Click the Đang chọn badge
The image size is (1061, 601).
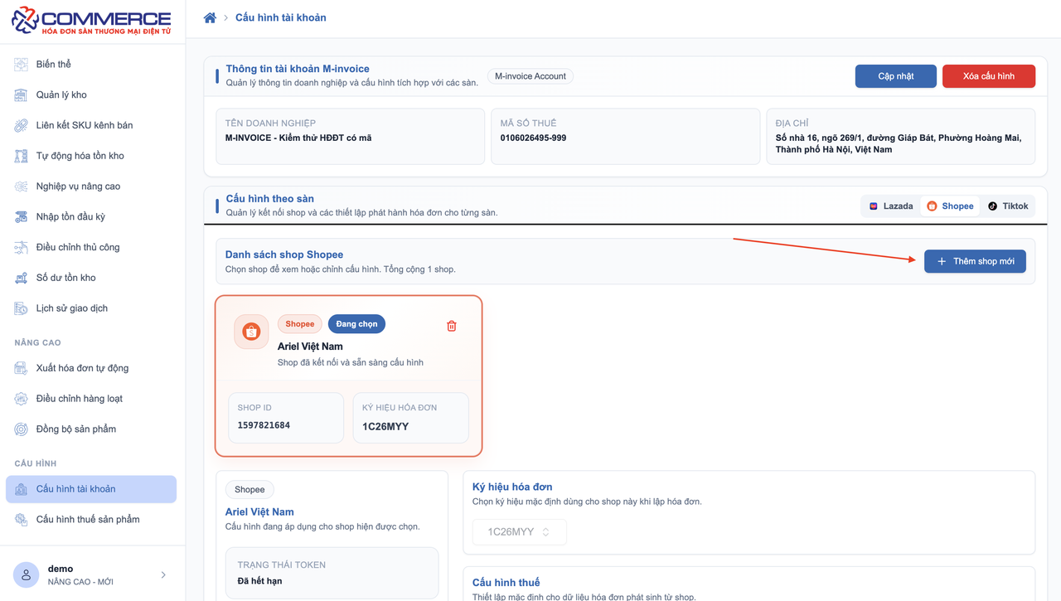pyautogui.click(x=356, y=324)
